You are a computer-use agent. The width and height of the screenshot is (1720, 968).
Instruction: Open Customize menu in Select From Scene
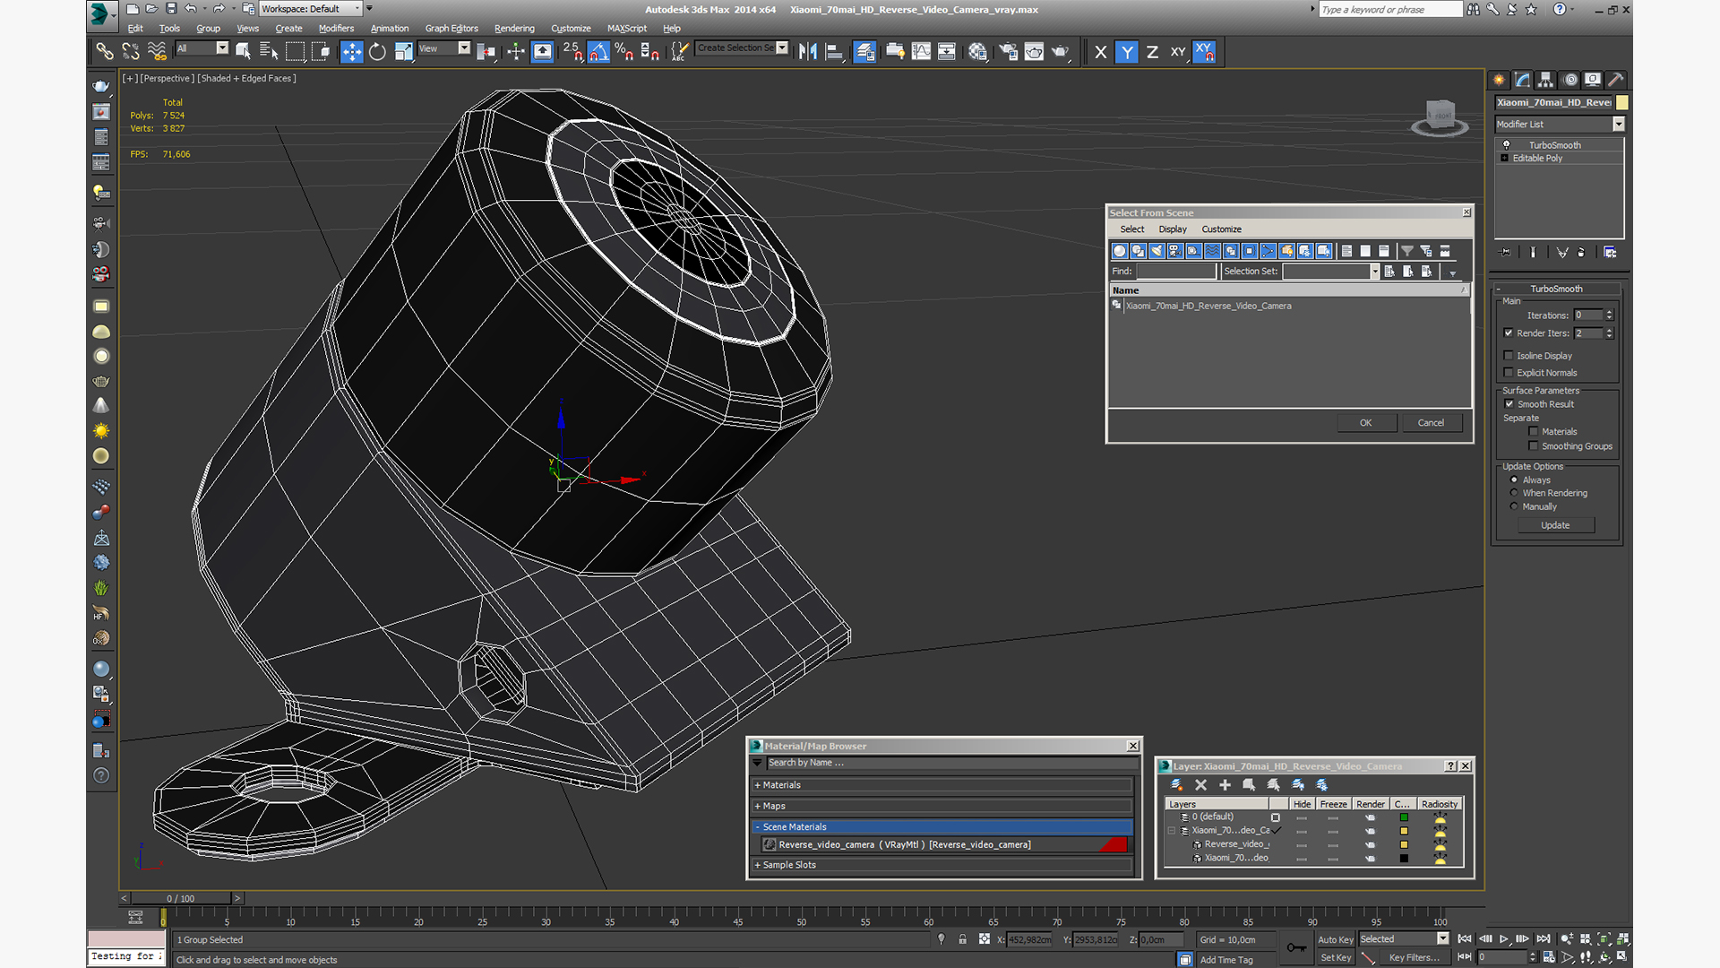point(1221,229)
